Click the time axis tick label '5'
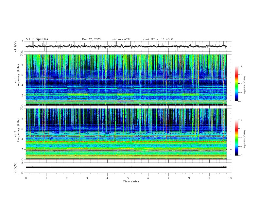 coord(128,178)
